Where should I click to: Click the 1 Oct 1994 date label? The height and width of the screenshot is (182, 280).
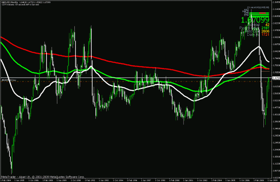tap(118, 180)
